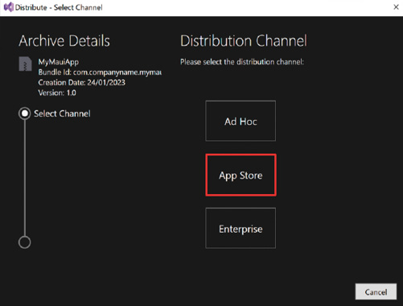Image resolution: width=403 pixels, height=306 pixels.
Task: Select the App Store distribution channel
Action: [x=241, y=175]
